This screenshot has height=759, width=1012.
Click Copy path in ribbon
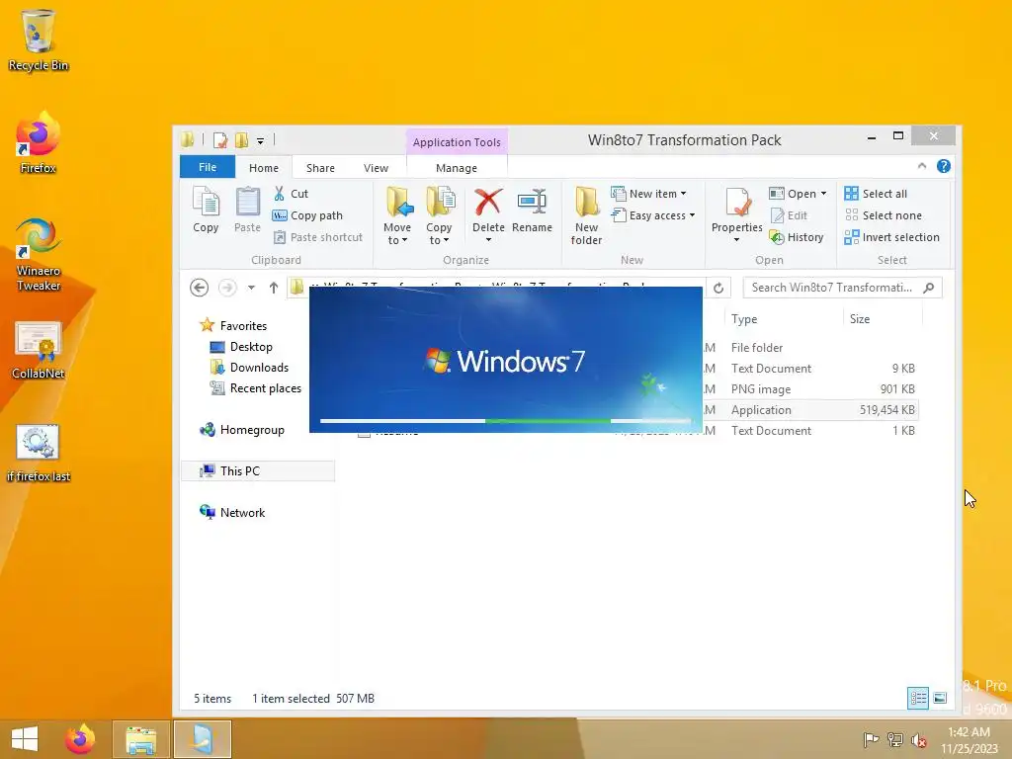pyautogui.click(x=308, y=215)
